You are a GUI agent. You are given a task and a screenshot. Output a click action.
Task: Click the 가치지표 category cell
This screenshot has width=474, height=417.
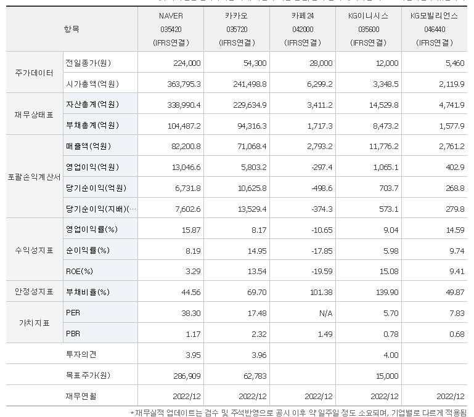[34, 323]
